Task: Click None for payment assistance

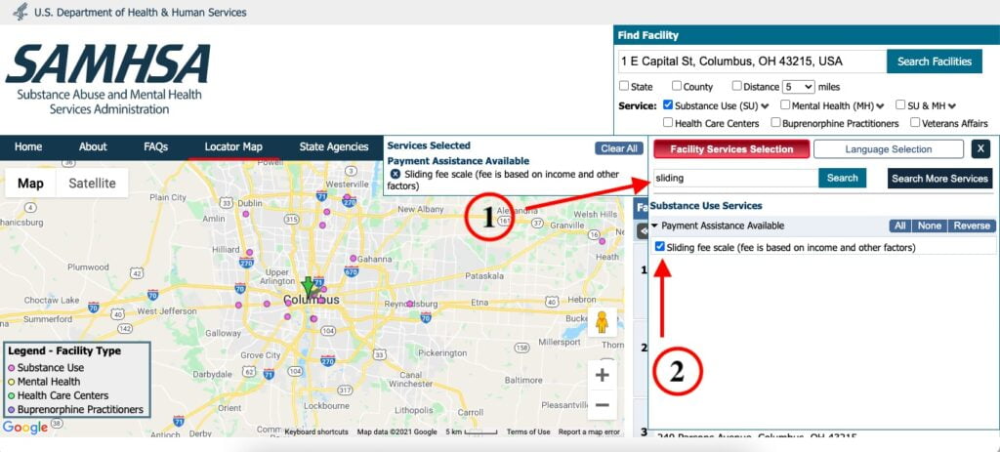Action: point(930,226)
